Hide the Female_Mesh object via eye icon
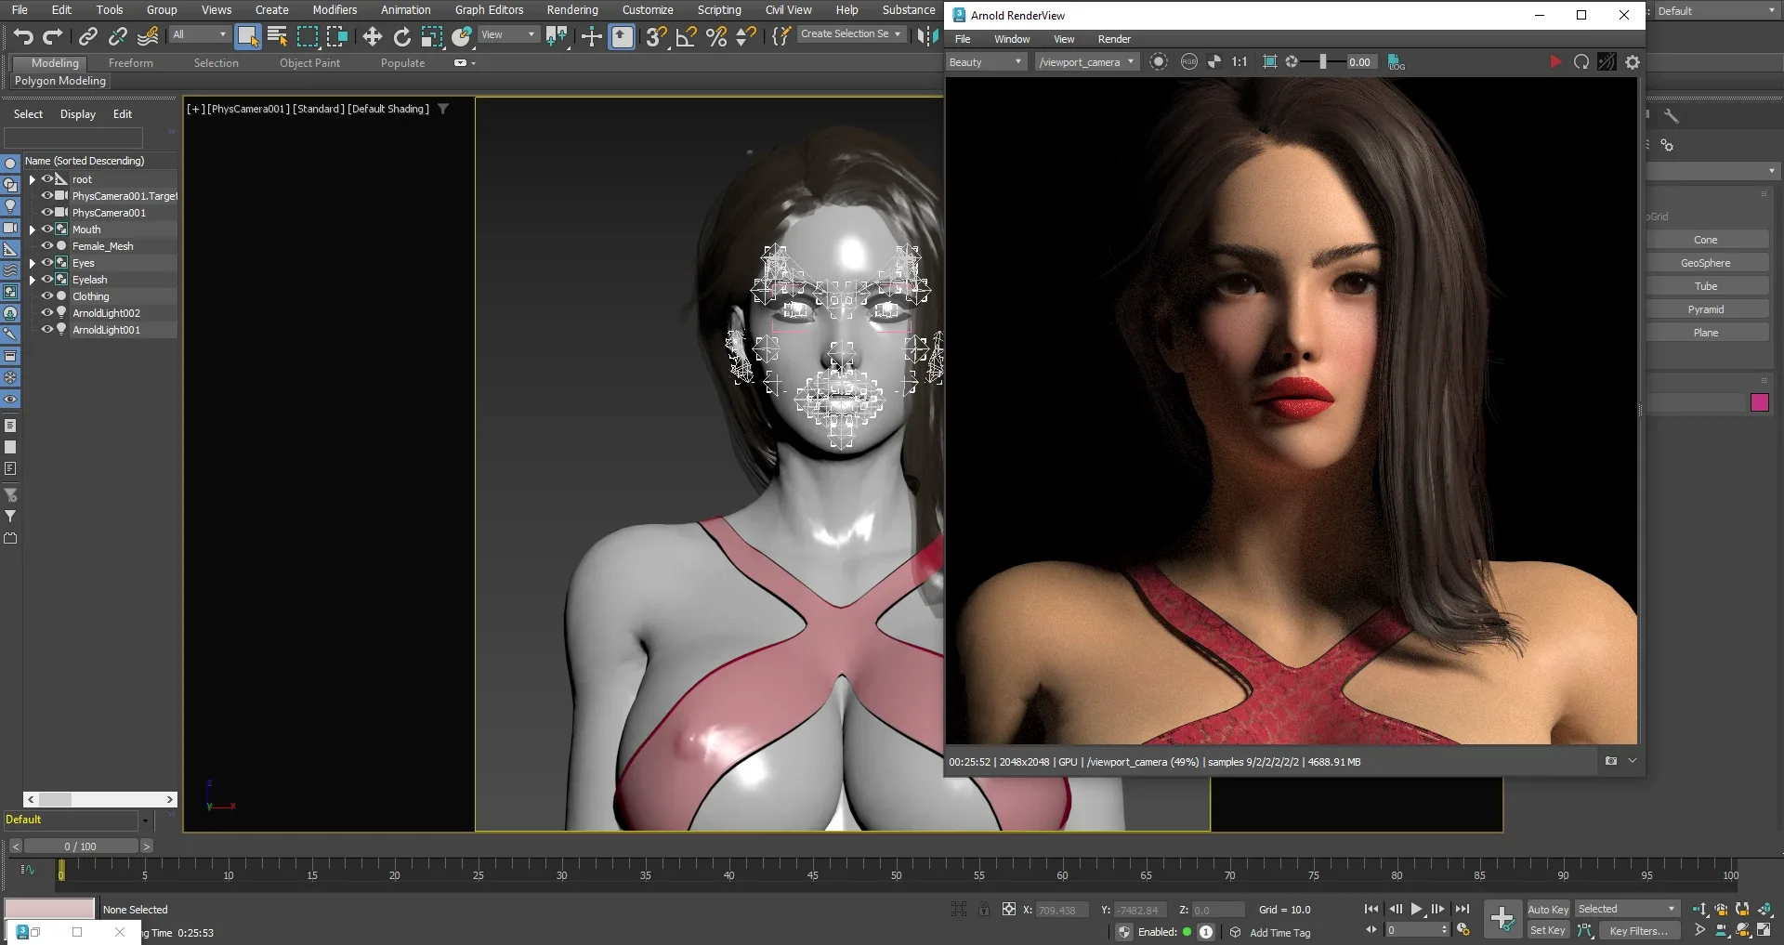Image resolution: width=1784 pixels, height=945 pixels. click(46, 245)
